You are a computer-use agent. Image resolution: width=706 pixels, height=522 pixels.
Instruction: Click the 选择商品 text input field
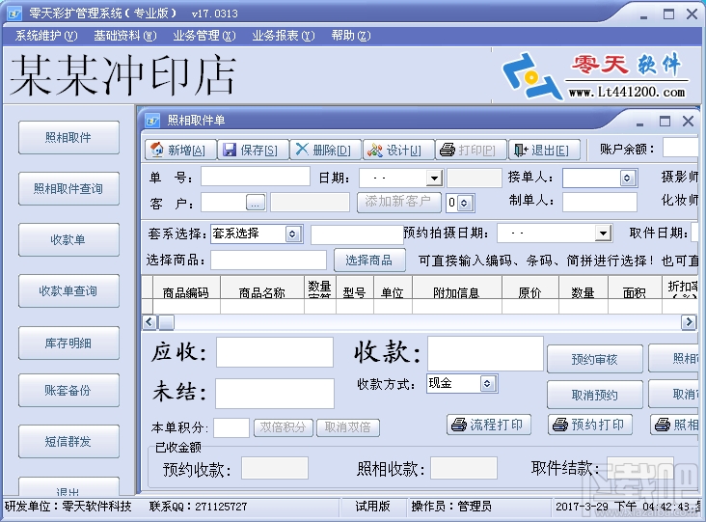pyautogui.click(x=268, y=260)
